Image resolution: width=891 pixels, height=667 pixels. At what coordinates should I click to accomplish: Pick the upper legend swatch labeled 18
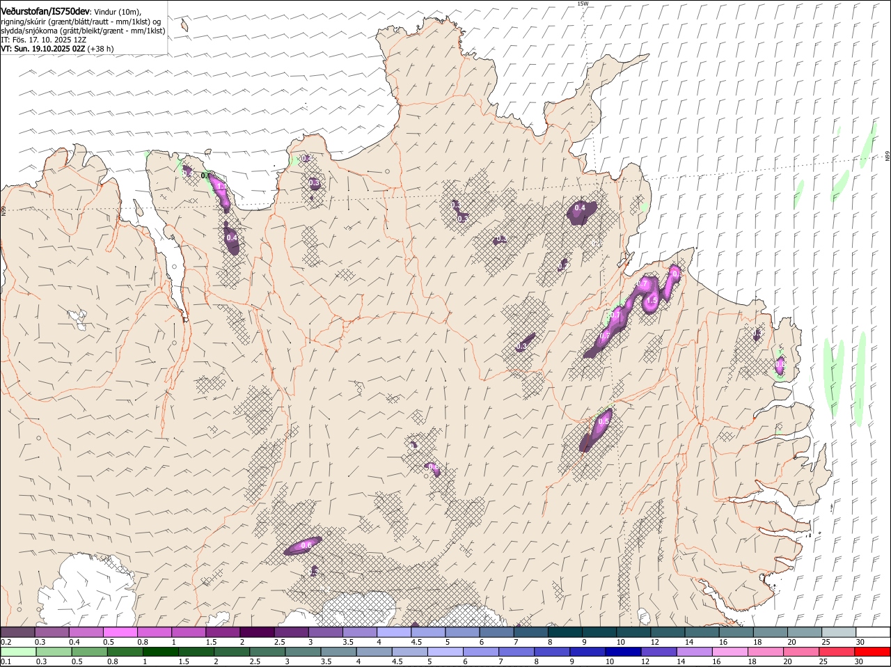pyautogui.click(x=769, y=631)
